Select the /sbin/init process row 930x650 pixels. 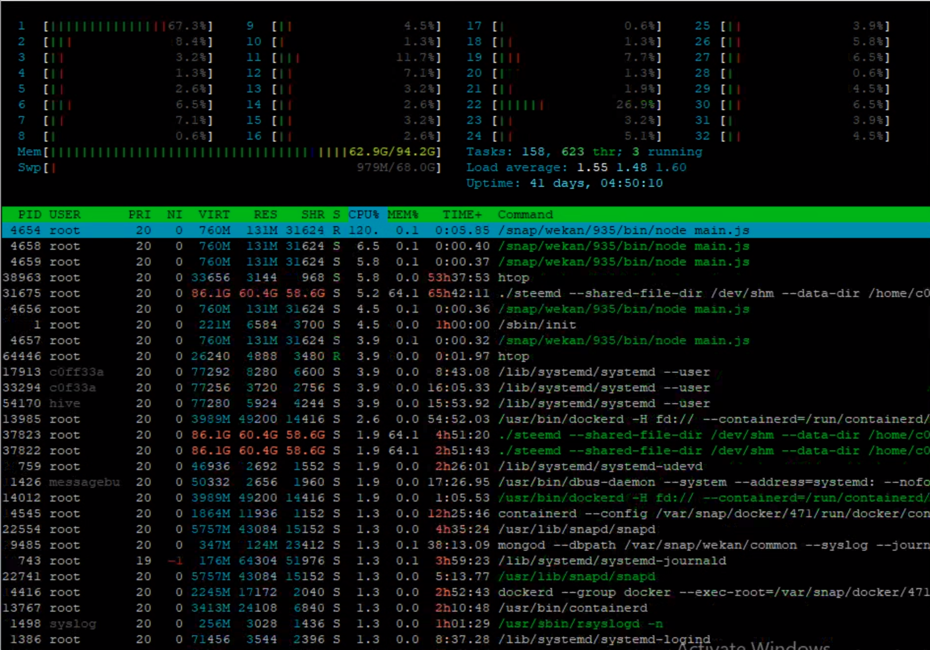pos(465,325)
